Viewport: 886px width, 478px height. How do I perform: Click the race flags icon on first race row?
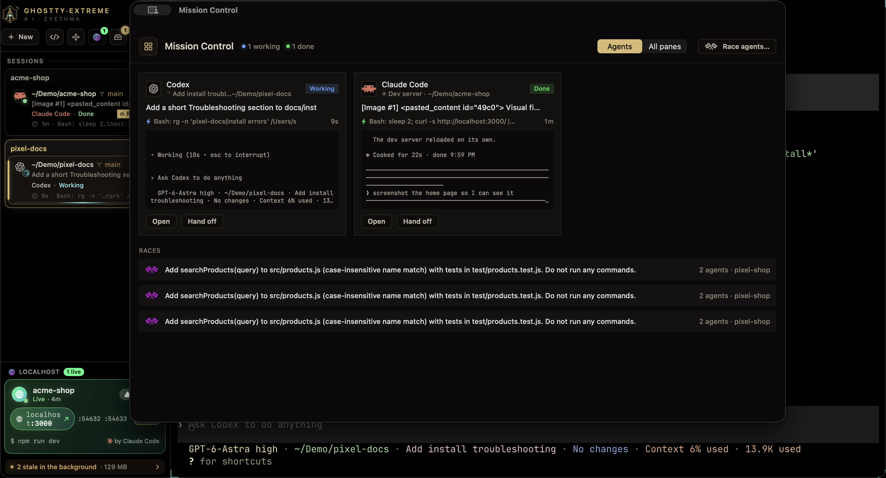[152, 270]
